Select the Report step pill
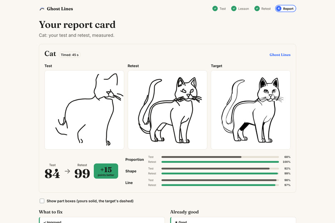 point(286,9)
